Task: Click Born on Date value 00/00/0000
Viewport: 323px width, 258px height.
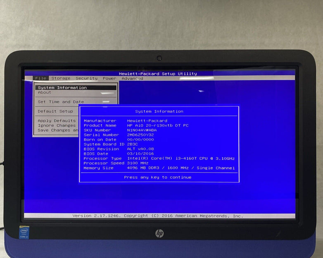Action: point(140,140)
